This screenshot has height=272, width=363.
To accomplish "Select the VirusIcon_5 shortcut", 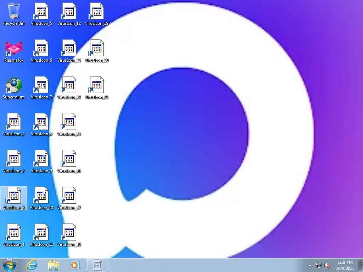I will pyautogui.click(x=41, y=14).
